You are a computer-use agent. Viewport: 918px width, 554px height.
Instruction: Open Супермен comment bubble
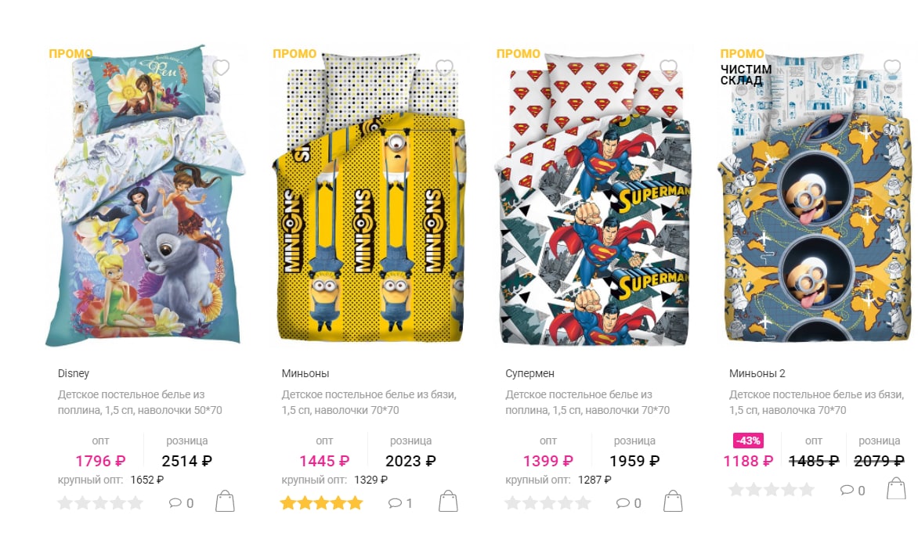point(629,503)
